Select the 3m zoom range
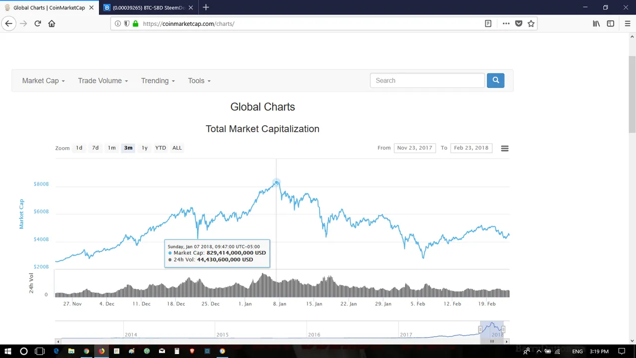 point(128,148)
